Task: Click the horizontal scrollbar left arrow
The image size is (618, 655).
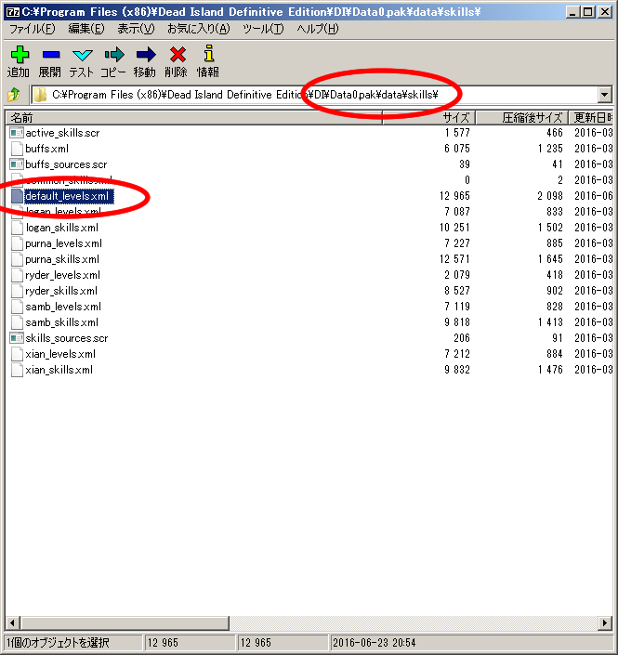Action: pos(12,622)
